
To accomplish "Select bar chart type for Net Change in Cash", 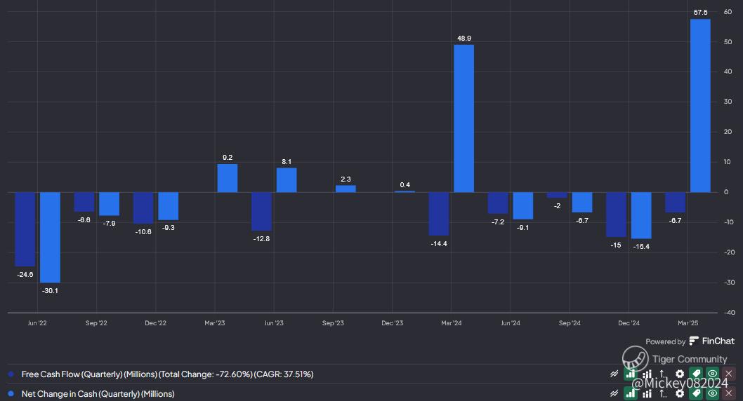I will tap(631, 393).
